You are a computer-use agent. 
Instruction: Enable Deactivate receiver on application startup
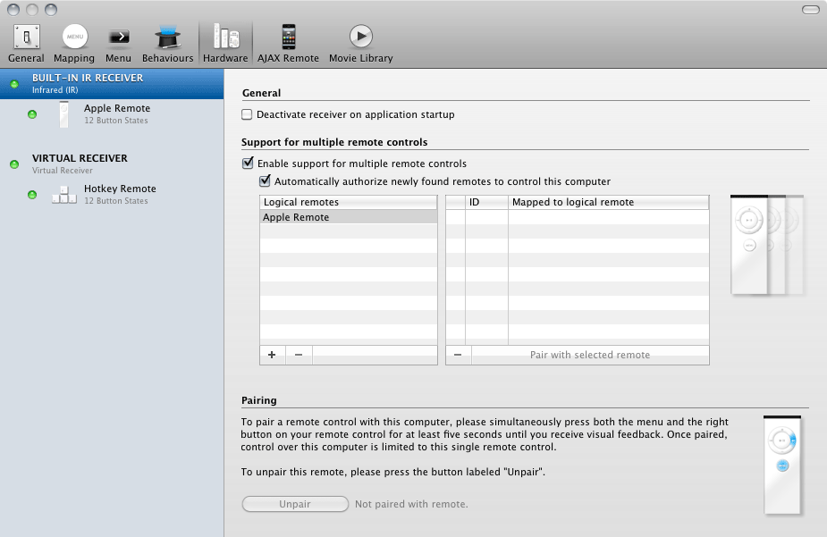click(248, 114)
